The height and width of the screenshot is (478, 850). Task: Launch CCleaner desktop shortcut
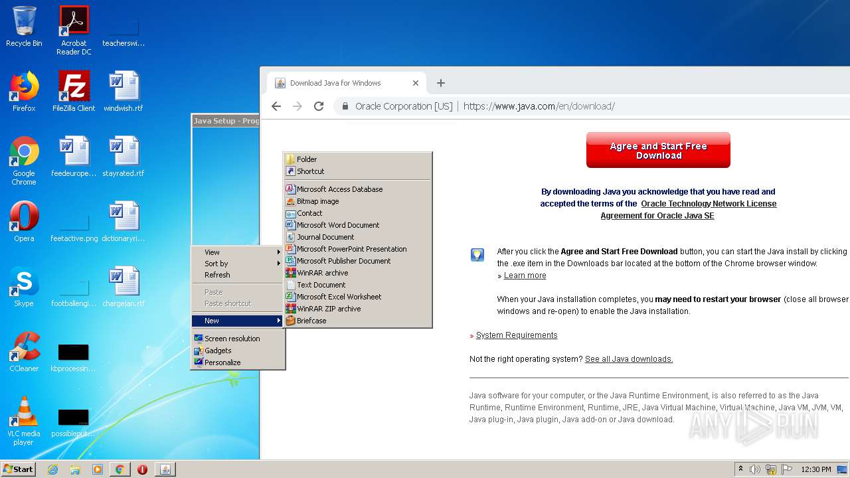coord(24,352)
